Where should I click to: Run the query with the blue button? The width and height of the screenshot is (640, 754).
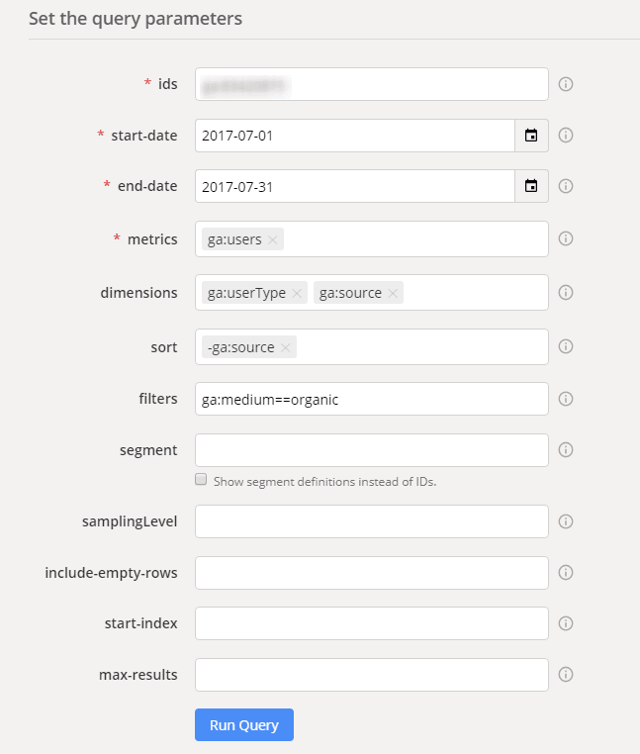pos(244,724)
